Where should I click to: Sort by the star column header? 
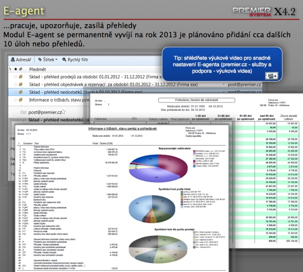click(x=16, y=69)
